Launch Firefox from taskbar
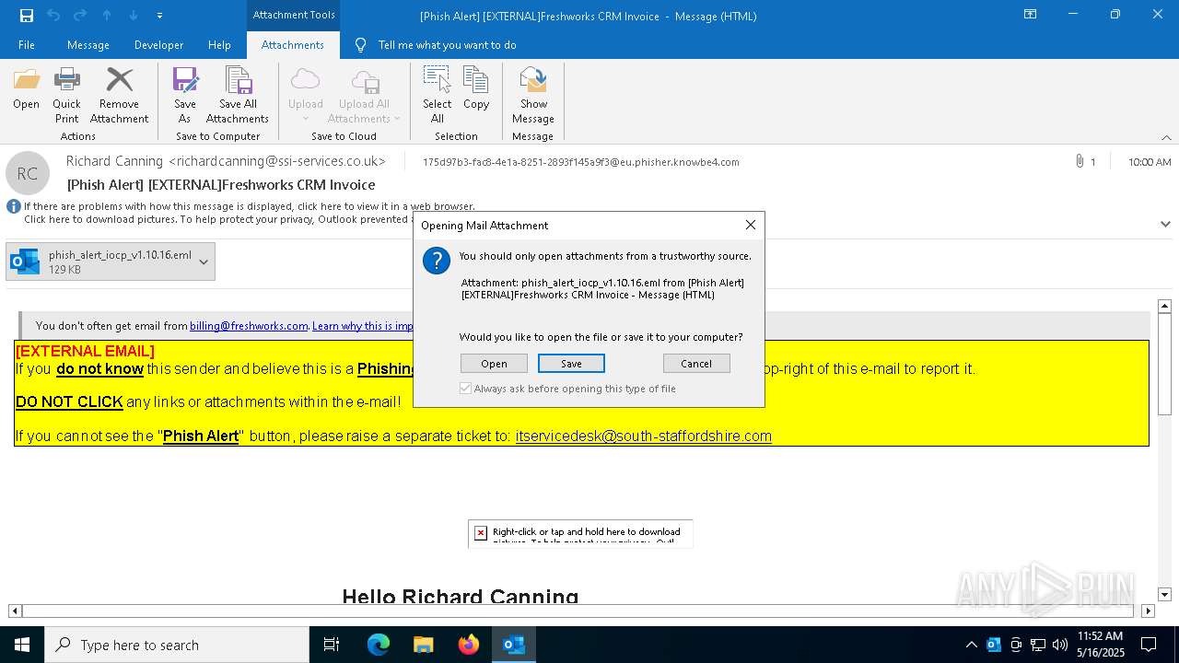 click(469, 645)
